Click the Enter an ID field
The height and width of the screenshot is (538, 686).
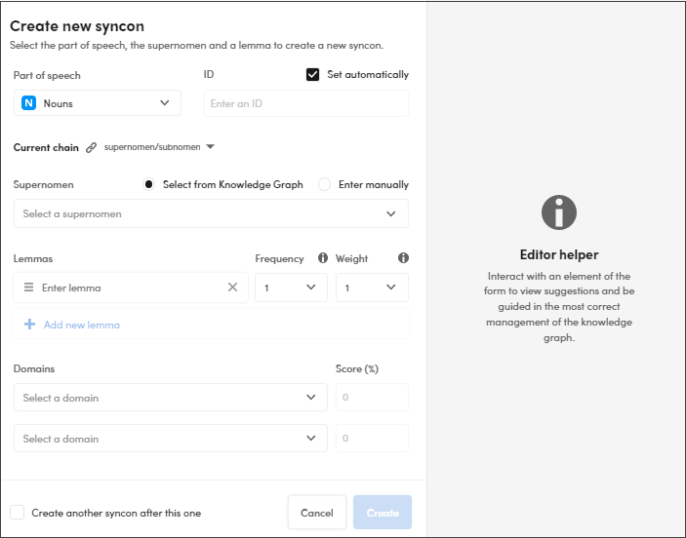305,103
